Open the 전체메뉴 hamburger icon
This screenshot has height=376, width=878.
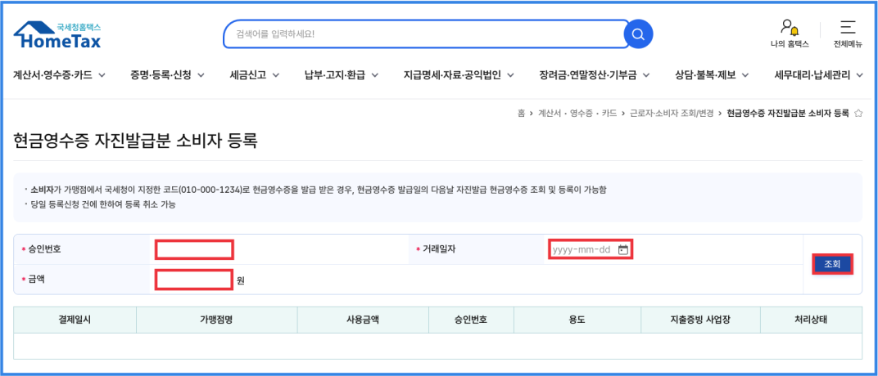point(848,28)
